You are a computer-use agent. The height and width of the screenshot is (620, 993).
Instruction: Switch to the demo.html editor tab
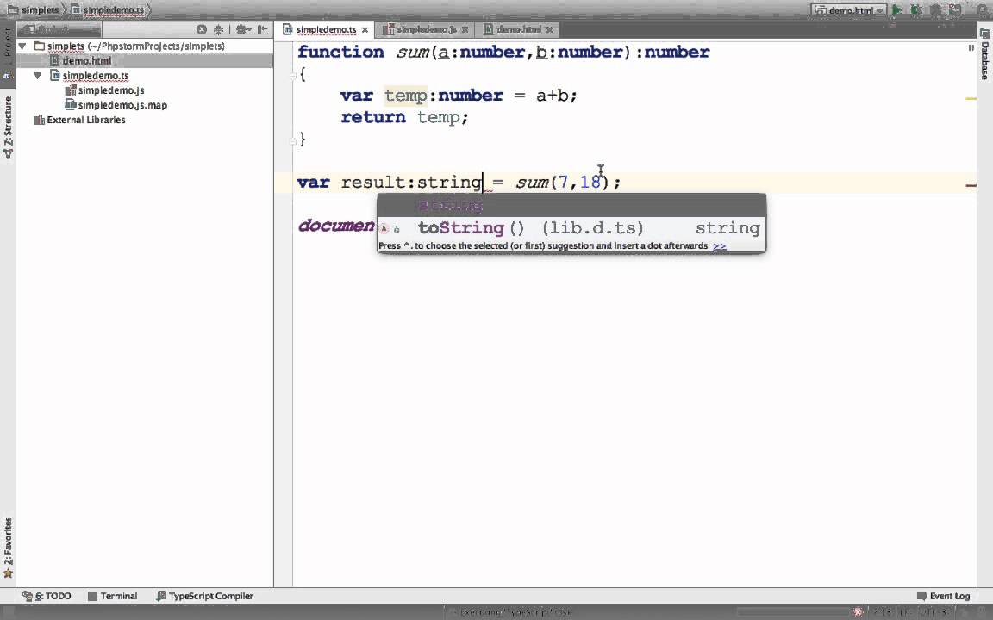[519, 30]
